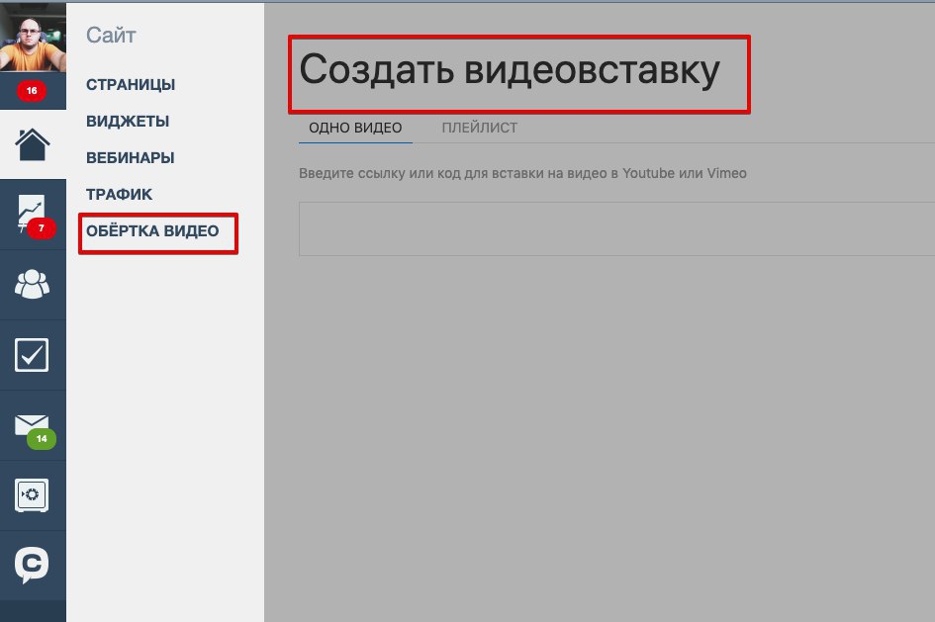The height and width of the screenshot is (622, 935).
Task: Open the users group icon
Action: [33, 284]
